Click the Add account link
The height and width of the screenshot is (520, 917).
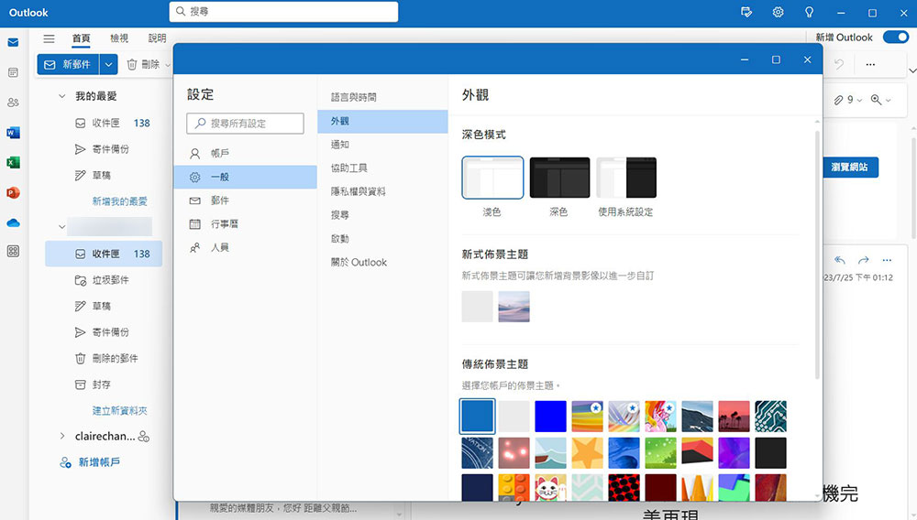point(99,462)
